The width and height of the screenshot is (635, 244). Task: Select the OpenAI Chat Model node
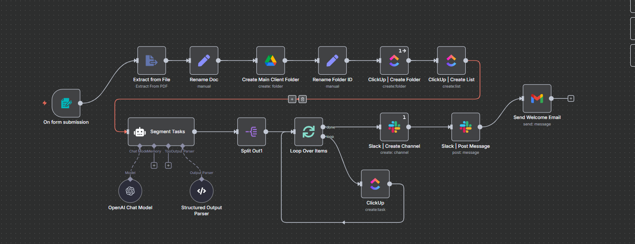(x=130, y=191)
